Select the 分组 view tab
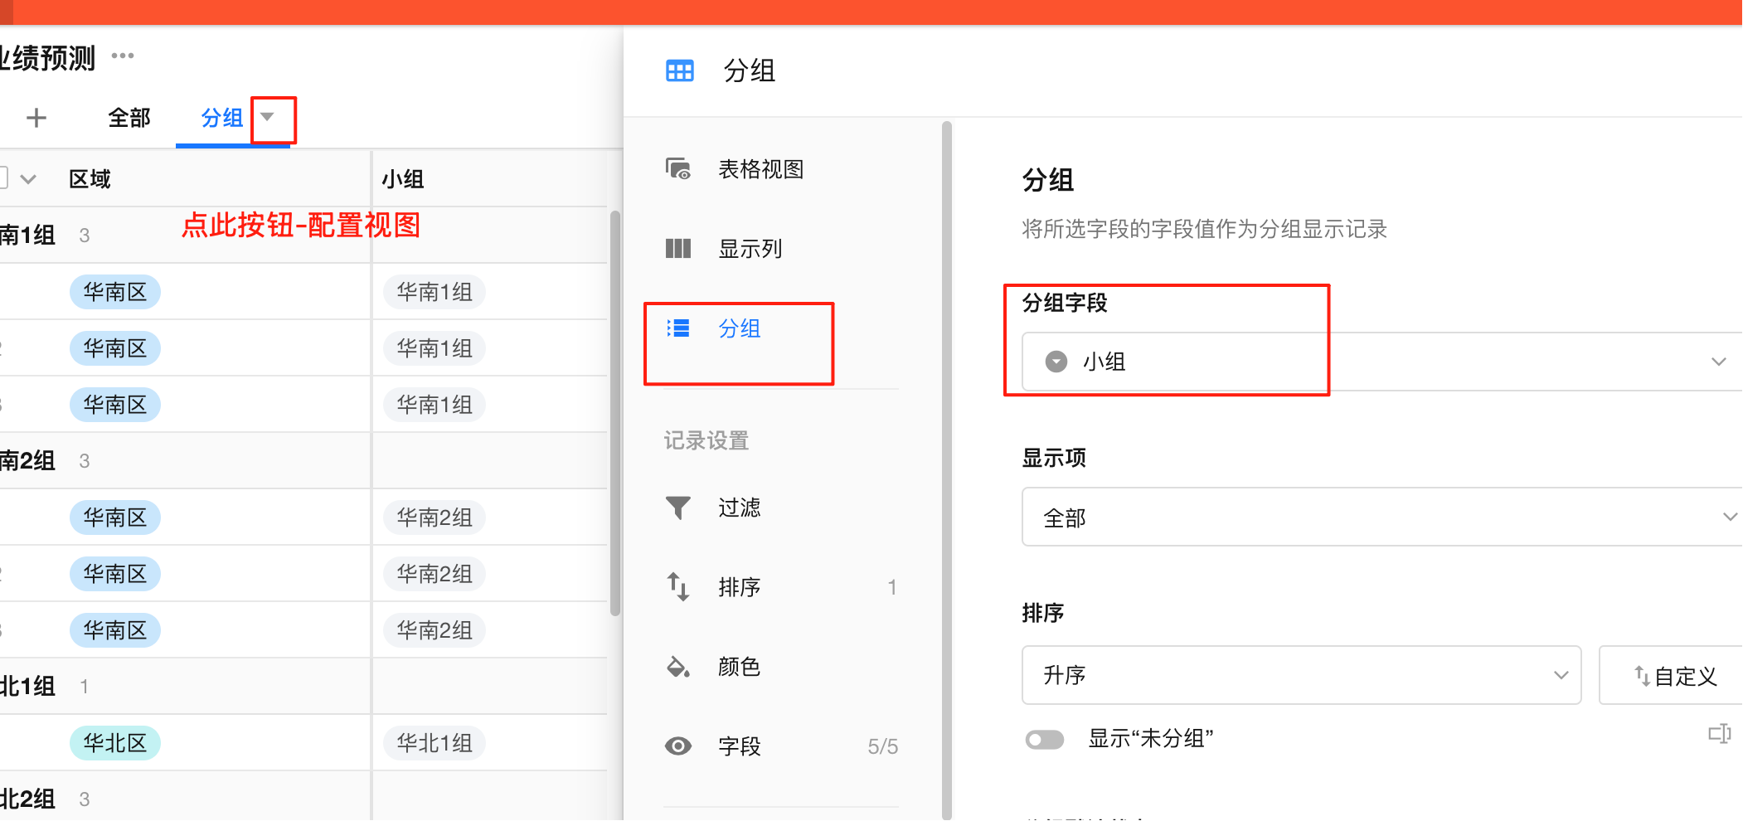1743x821 pixels. tap(221, 118)
